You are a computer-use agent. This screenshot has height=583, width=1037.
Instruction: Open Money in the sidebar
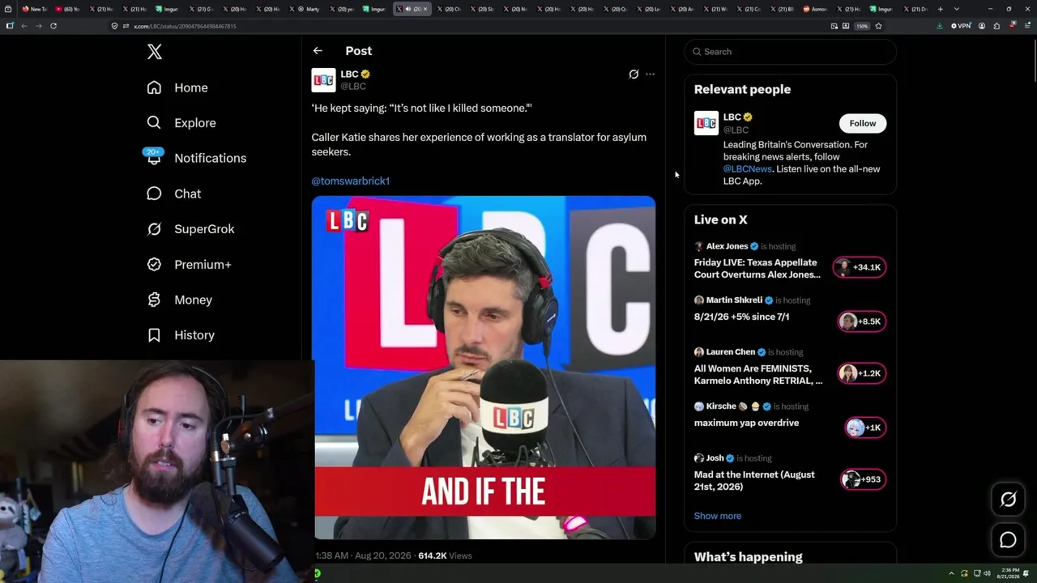(180, 300)
